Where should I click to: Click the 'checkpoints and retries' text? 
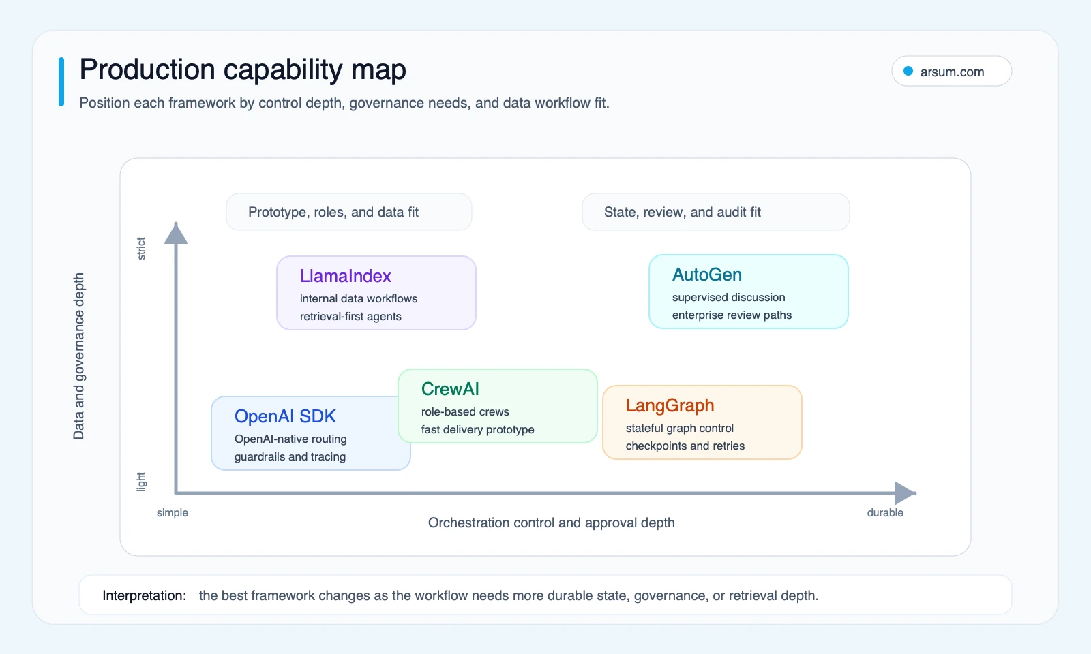(x=685, y=446)
